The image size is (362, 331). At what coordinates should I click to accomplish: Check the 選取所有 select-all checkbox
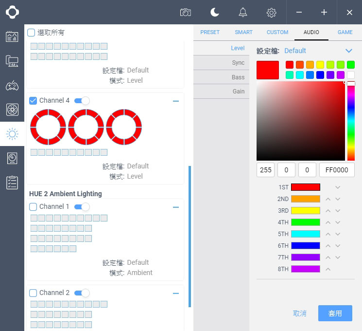(31, 33)
